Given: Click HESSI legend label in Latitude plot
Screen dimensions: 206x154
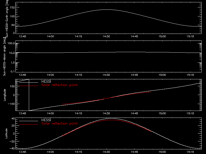Looking at the screenshot, I should (46, 120).
